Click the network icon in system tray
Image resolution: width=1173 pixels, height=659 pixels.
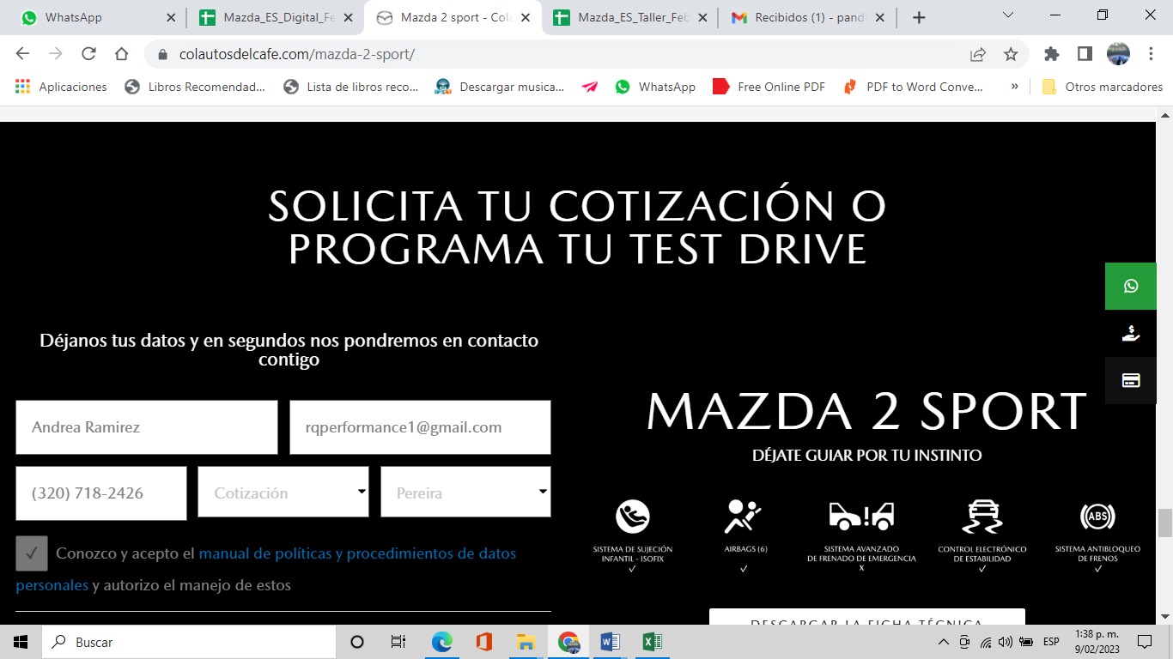pyautogui.click(x=986, y=642)
